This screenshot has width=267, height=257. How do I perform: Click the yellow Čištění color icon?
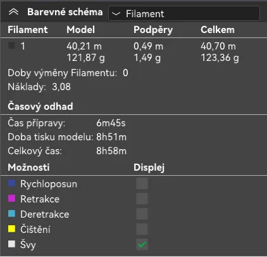(x=11, y=229)
